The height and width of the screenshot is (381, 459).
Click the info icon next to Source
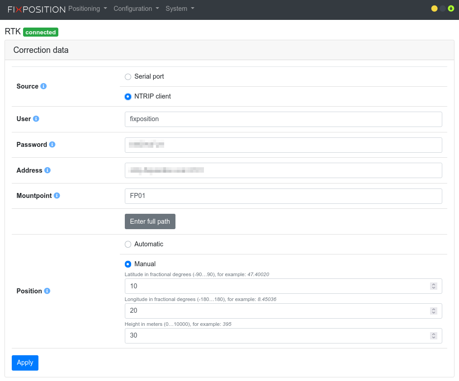[x=43, y=86]
